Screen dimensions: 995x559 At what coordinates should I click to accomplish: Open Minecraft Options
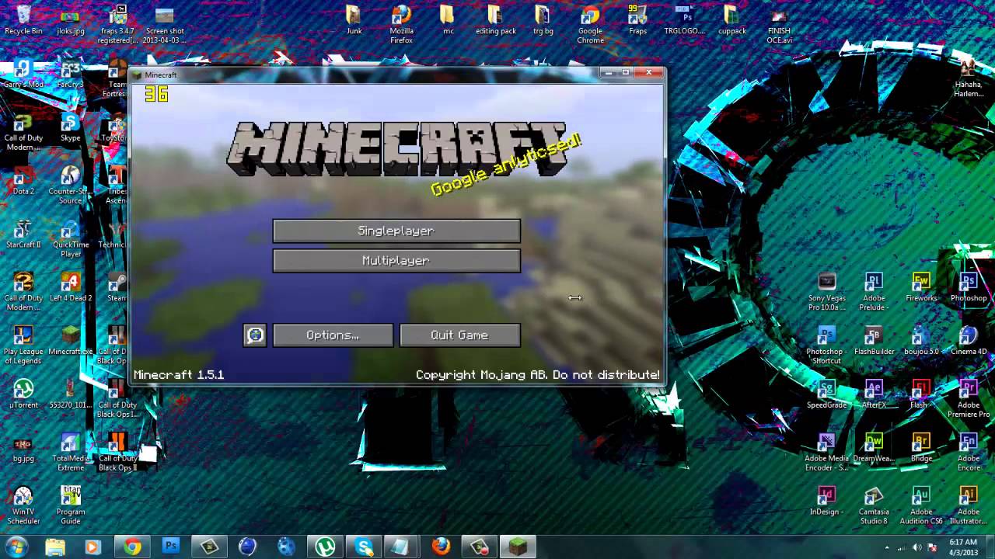pyautogui.click(x=333, y=335)
